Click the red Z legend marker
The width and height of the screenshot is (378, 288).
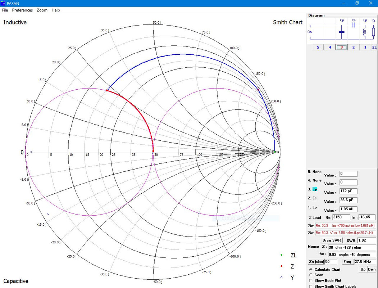tap(281, 266)
